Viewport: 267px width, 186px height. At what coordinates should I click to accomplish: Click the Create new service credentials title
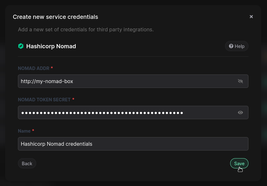55,17
